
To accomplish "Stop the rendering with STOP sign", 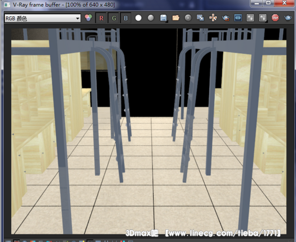I will (x=275, y=18).
